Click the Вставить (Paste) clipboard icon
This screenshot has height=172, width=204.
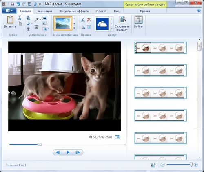point(10,20)
